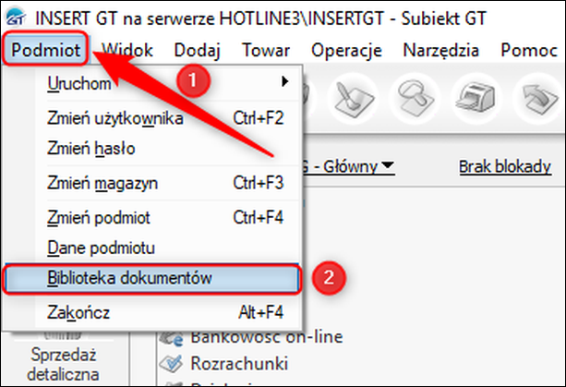566x387 pixels.
Task: Click the Rozrachunki checkmark icon
Action: click(169, 362)
